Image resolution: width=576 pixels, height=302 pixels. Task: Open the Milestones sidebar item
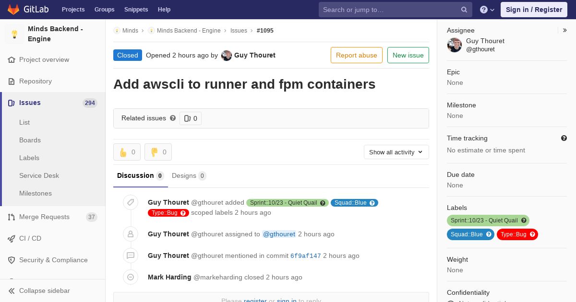(36, 193)
